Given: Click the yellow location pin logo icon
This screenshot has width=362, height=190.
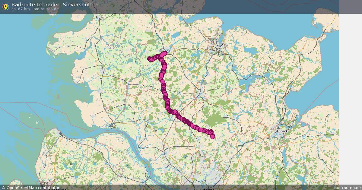Looking at the screenshot, I should coord(5,7).
